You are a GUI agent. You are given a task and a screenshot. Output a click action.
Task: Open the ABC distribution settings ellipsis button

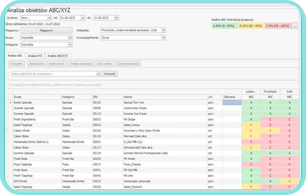[295, 26]
